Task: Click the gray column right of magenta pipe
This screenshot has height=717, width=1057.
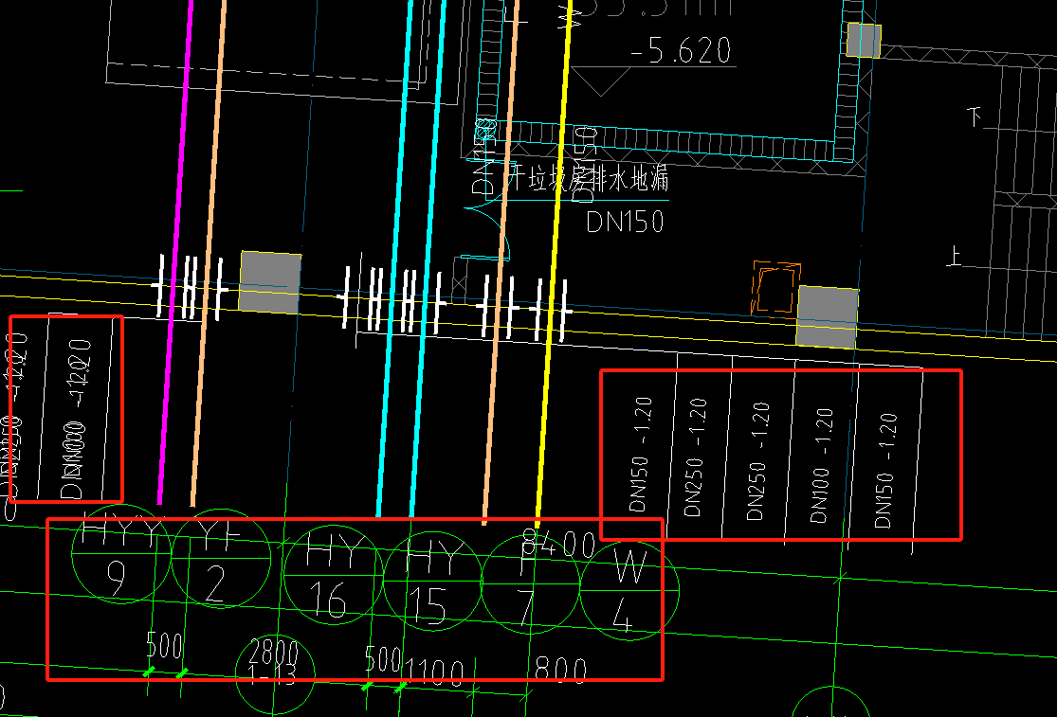Action: tap(270, 282)
